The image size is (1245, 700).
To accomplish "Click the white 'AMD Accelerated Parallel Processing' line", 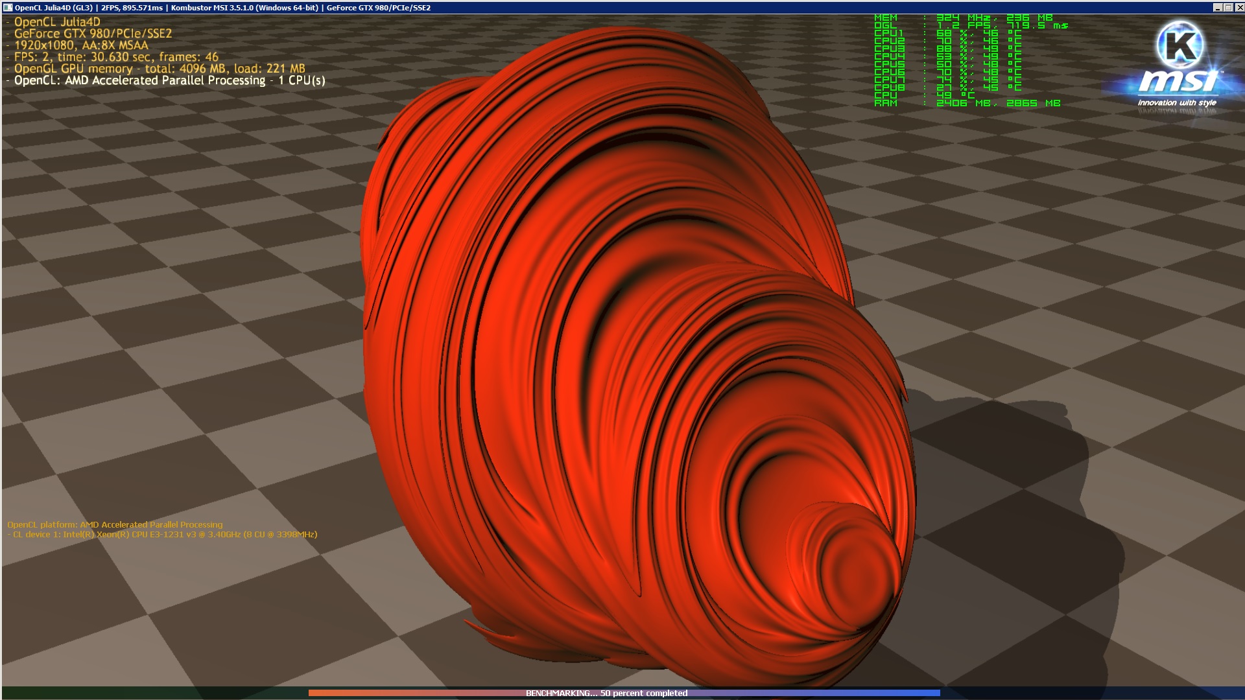I will click(x=169, y=80).
